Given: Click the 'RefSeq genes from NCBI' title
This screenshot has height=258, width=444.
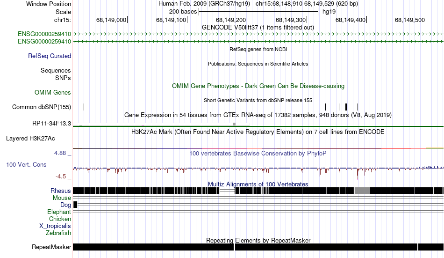Looking at the screenshot, I should pyautogui.click(x=258, y=49).
